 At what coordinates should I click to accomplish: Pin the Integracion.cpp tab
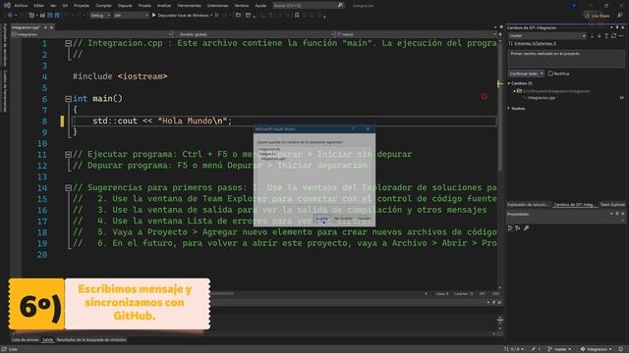[45, 27]
